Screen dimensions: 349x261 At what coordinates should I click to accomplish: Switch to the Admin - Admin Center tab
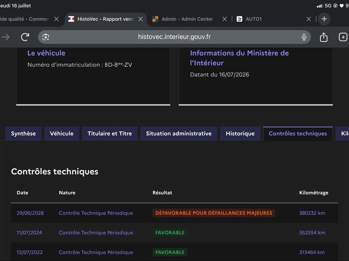coord(187,19)
